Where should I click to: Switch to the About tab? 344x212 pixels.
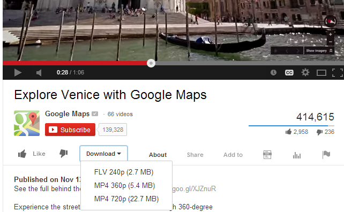click(x=158, y=155)
